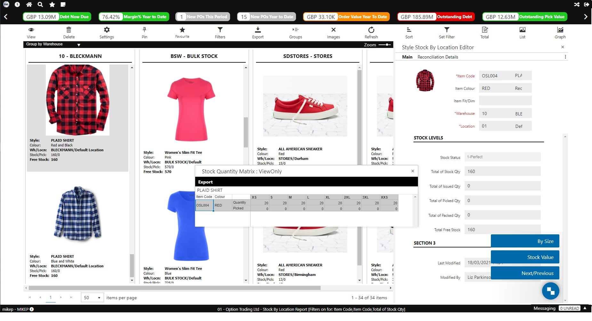Click Export in Stock Quantity Matrix
Image resolution: width=592 pixels, height=321 pixels.
point(205,182)
